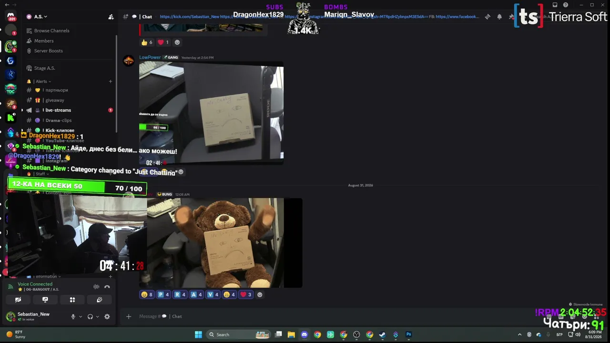Expand the live-streams channel threads
This screenshot has height=343, width=610.
(x=22, y=110)
